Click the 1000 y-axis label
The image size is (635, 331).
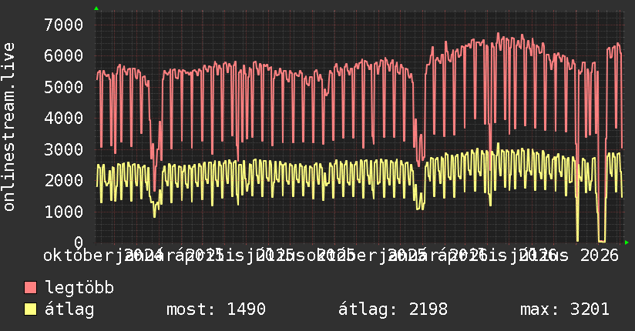(64, 212)
